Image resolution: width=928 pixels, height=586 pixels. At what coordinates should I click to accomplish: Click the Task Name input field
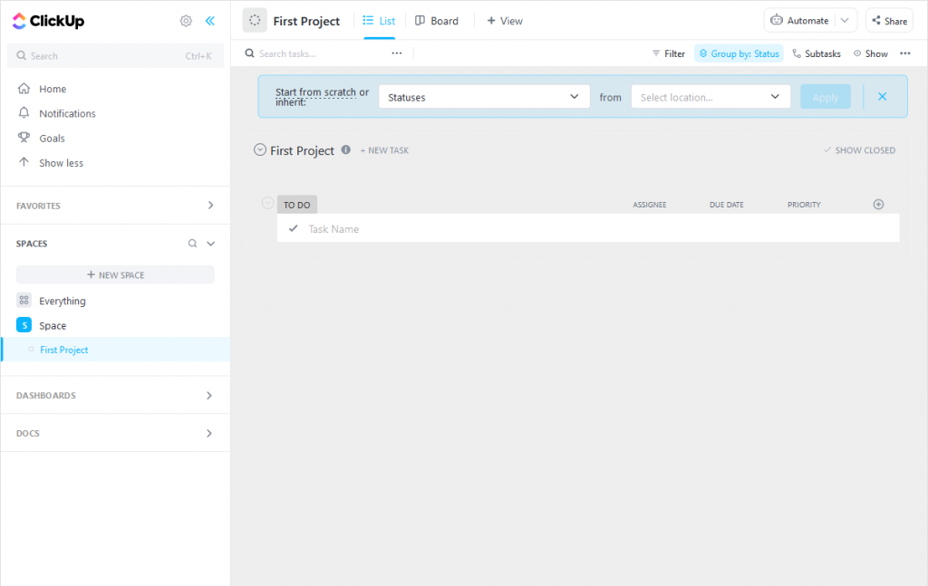tap(588, 228)
